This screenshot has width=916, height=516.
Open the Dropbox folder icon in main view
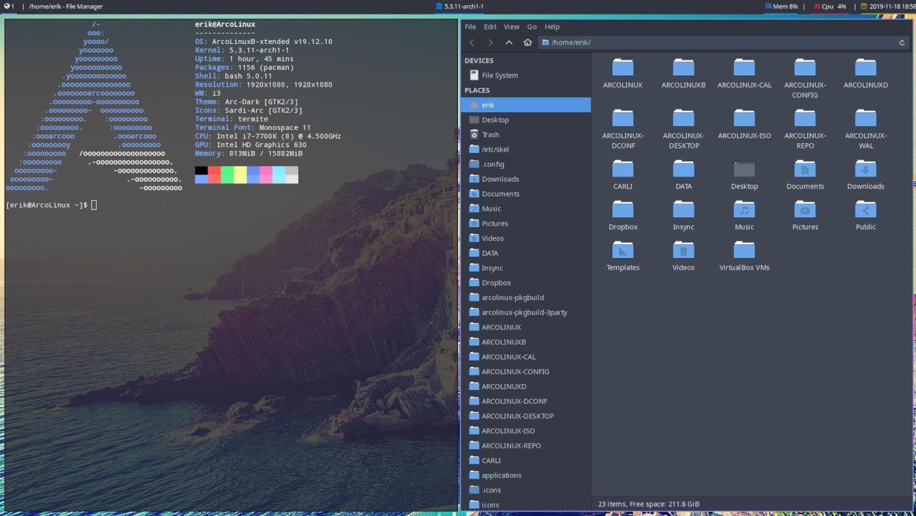point(622,209)
